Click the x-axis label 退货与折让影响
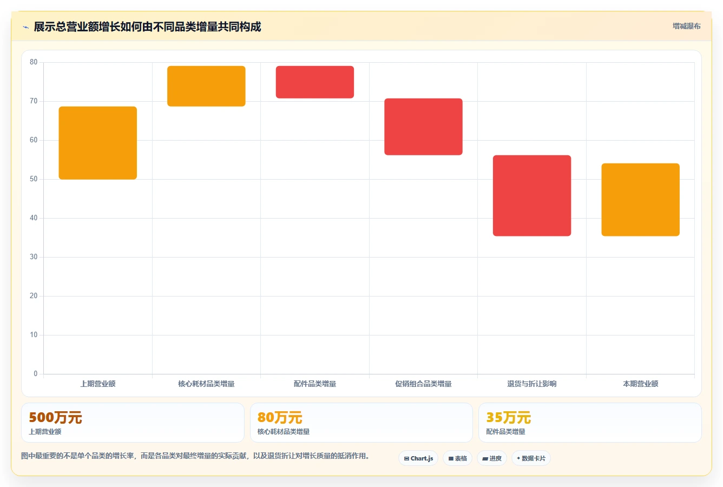 tap(532, 384)
